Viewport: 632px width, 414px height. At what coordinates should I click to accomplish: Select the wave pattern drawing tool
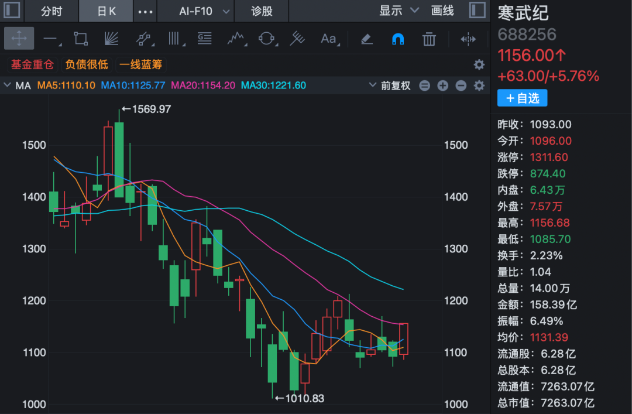point(236,39)
